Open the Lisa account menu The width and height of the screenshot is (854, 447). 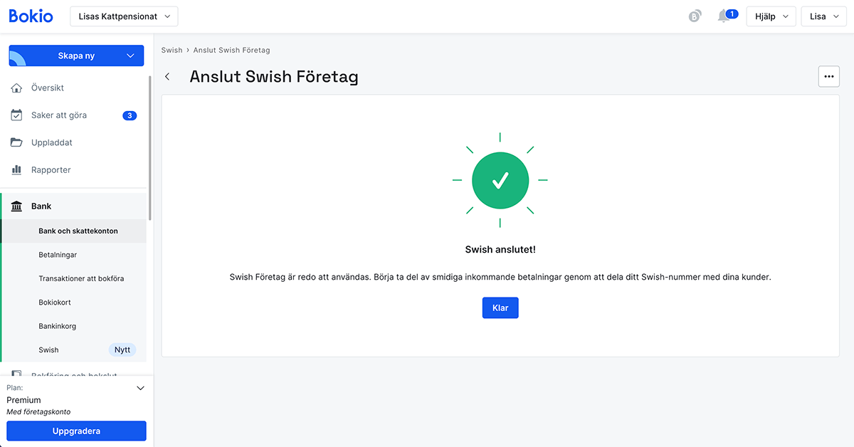[x=823, y=16]
